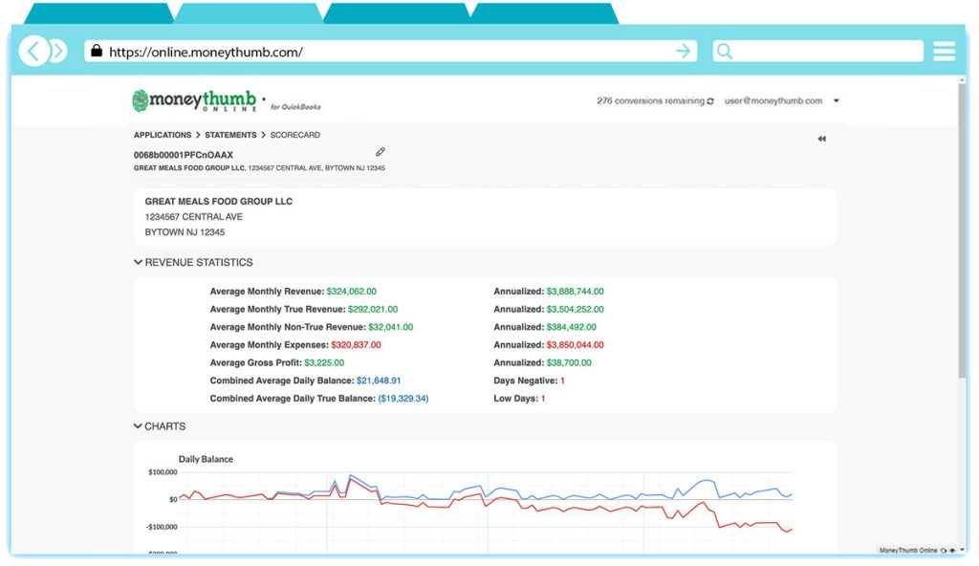Collapse the Revenue Statistics section

(x=138, y=262)
